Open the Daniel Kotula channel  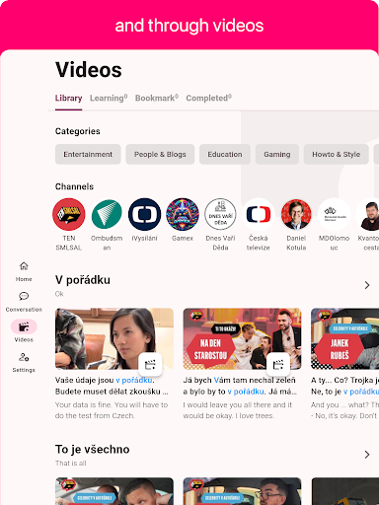point(296,225)
